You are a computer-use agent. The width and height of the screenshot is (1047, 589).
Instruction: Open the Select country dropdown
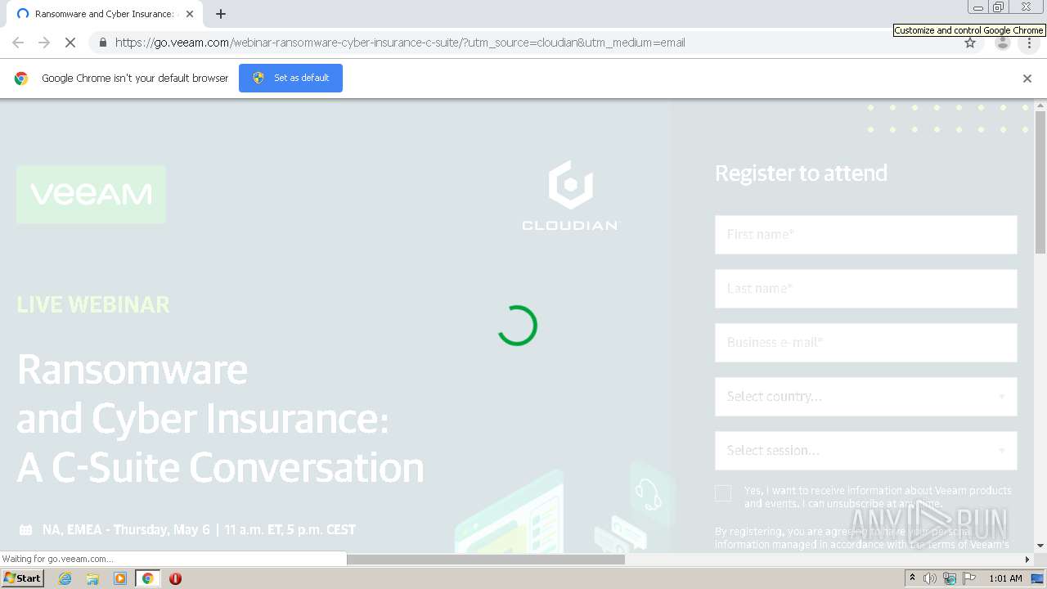865,397
